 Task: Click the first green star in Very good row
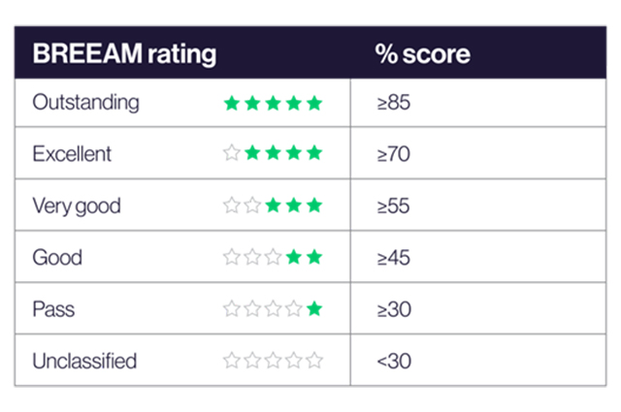(274, 206)
